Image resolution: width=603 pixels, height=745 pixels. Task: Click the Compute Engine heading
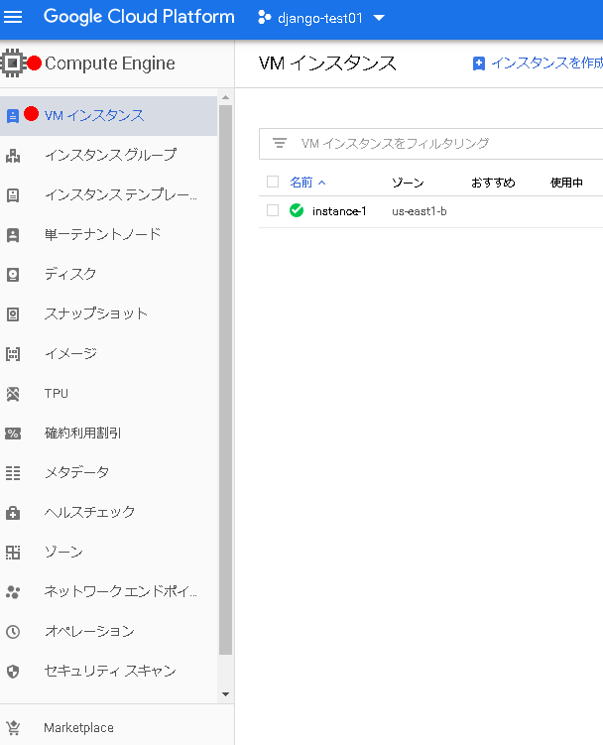click(x=110, y=63)
